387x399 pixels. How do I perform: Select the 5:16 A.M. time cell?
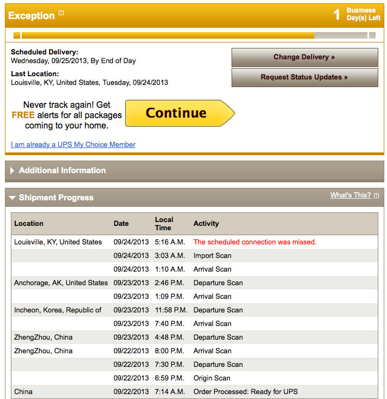pyautogui.click(x=170, y=242)
